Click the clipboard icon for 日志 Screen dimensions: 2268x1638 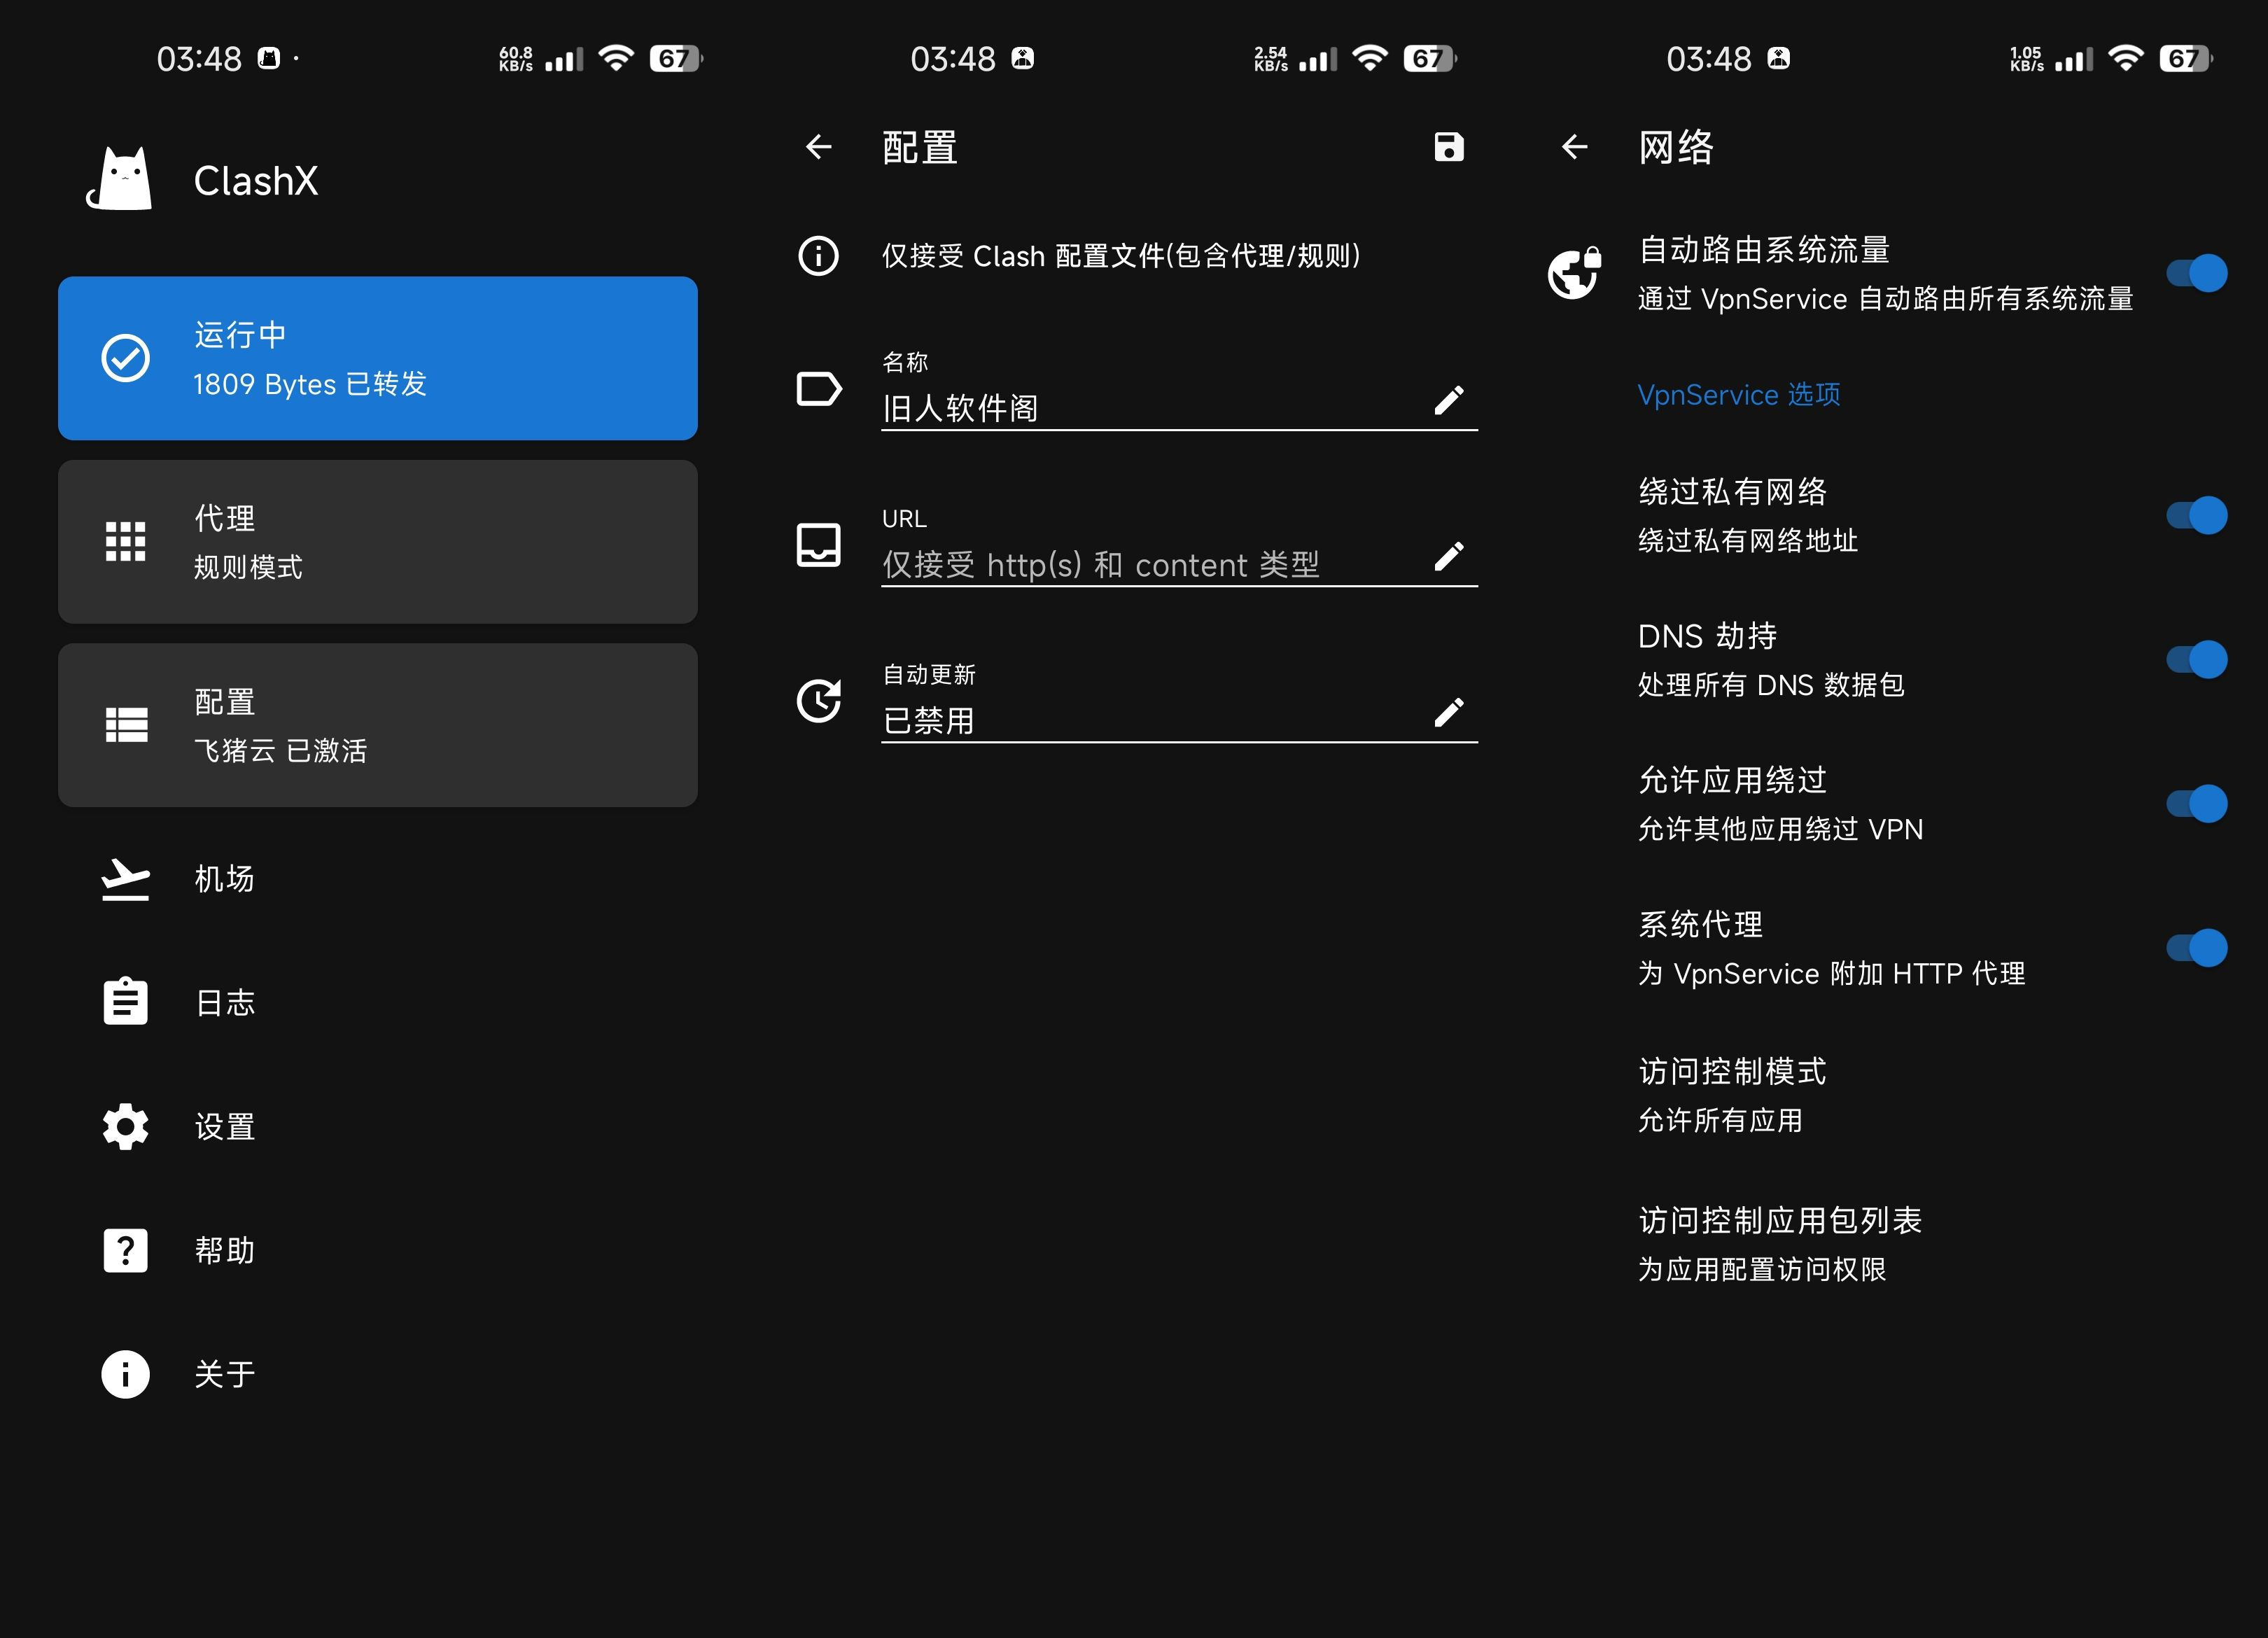(x=126, y=1002)
